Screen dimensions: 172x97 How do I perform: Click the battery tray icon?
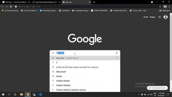click(145, 95)
